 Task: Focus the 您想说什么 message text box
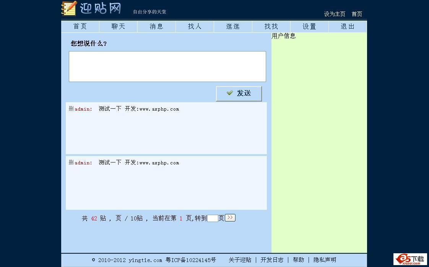167,66
